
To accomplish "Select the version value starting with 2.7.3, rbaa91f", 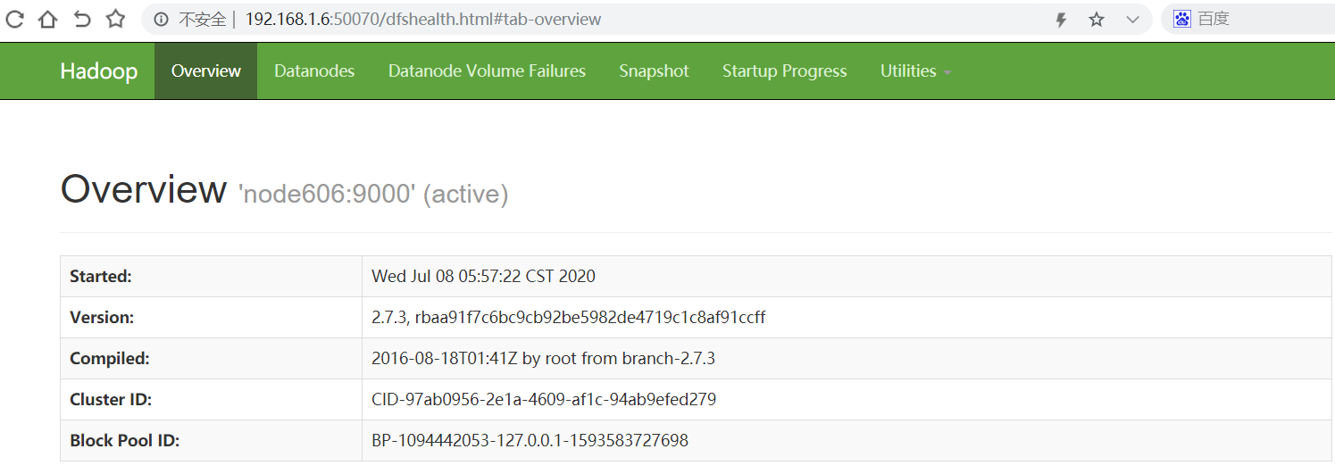I will tap(568, 318).
